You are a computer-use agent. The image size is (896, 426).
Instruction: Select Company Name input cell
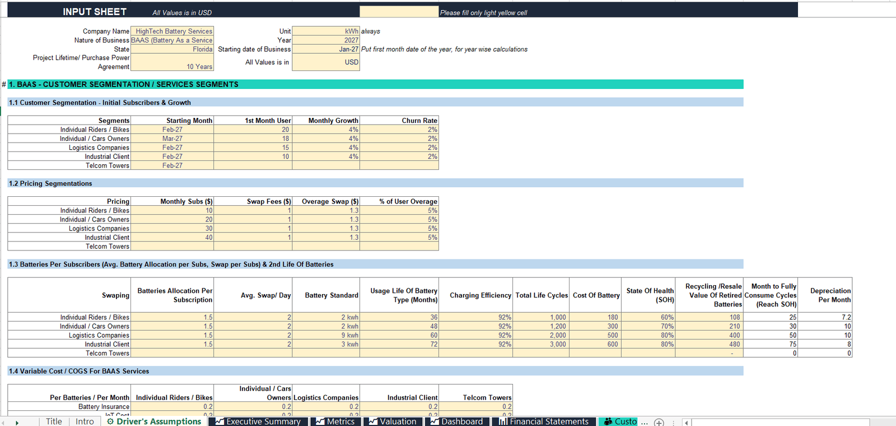click(x=172, y=31)
